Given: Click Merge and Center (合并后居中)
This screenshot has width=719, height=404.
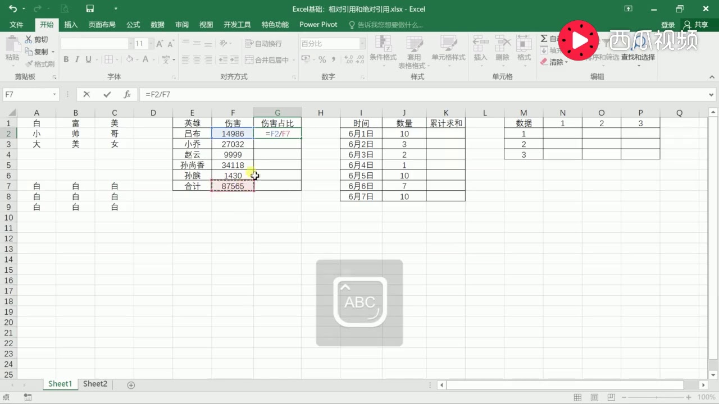Looking at the screenshot, I should (267, 60).
